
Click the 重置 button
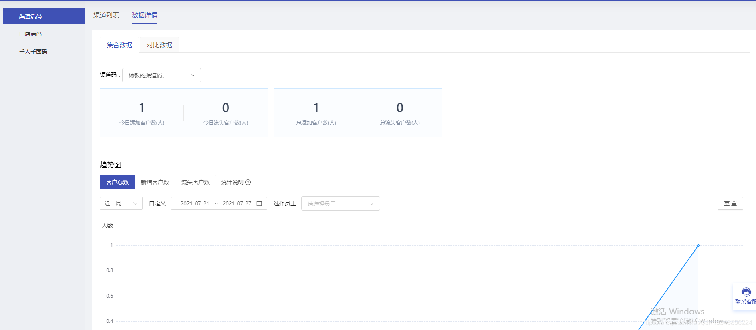[730, 203]
